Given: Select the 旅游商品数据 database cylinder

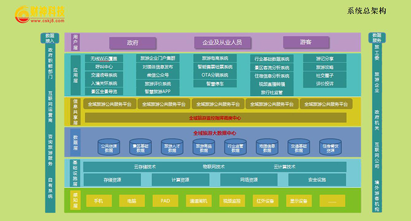Looking at the screenshot, I should (x=204, y=147).
